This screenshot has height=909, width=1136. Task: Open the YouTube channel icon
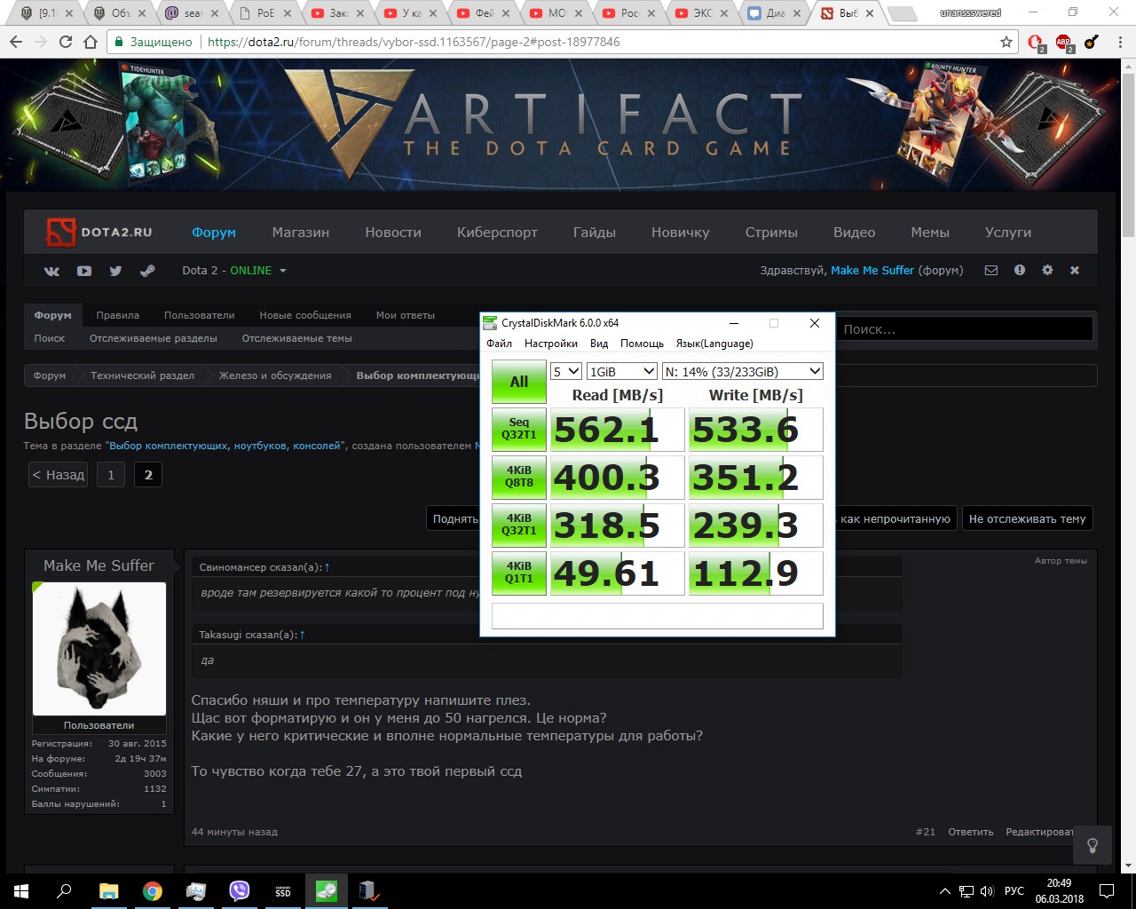point(84,271)
